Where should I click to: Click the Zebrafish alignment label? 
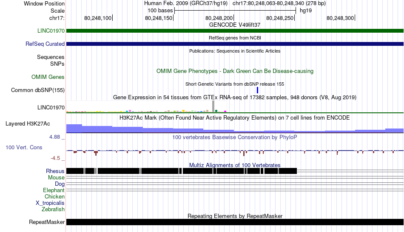(53, 209)
